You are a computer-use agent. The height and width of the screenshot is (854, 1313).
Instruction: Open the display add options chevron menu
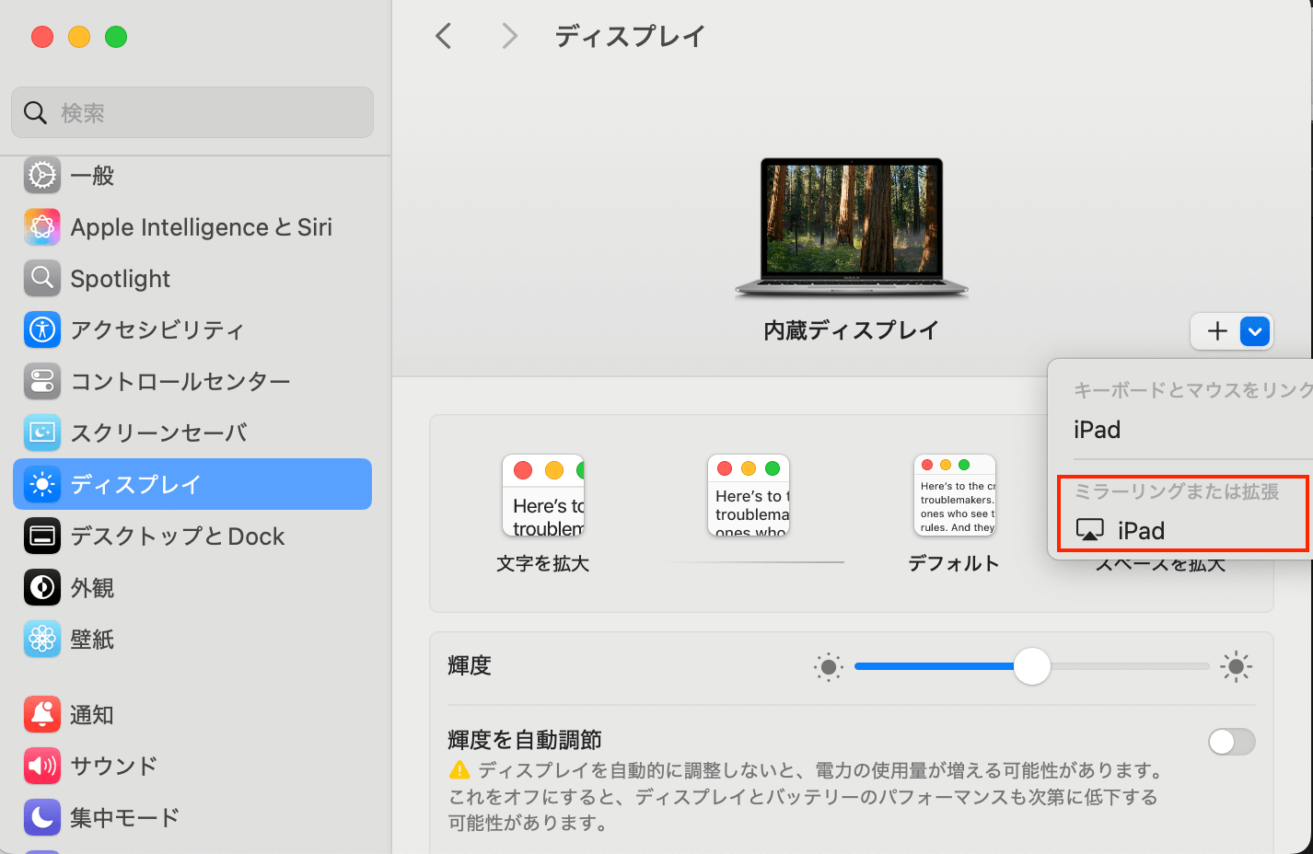coord(1255,331)
